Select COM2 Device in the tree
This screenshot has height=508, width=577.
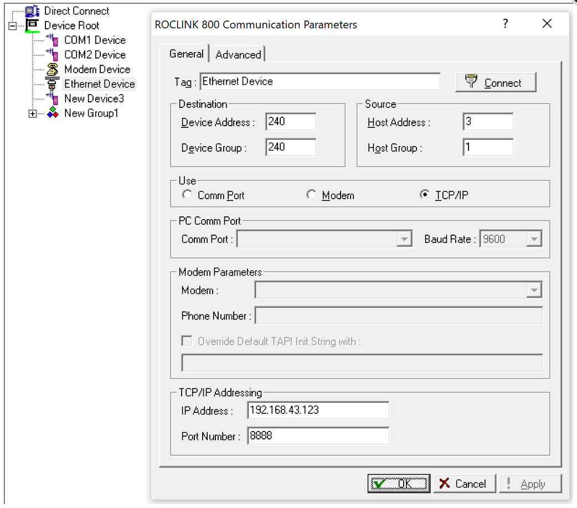(x=95, y=54)
